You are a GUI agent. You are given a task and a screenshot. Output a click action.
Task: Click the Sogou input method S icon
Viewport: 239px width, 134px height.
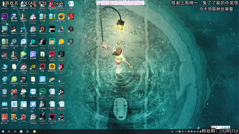click(x=213, y=127)
